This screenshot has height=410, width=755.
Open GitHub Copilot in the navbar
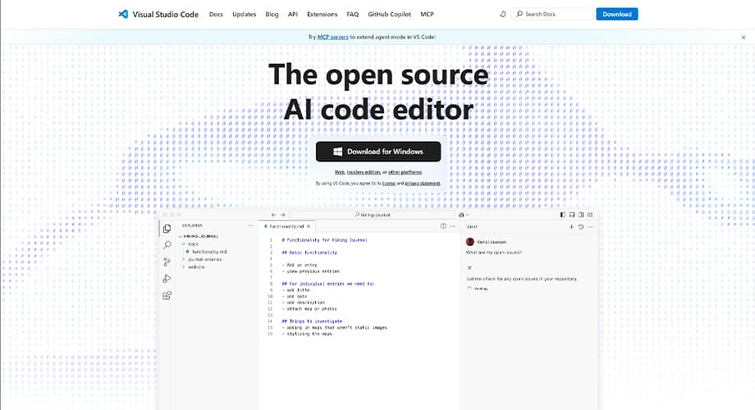coord(389,14)
